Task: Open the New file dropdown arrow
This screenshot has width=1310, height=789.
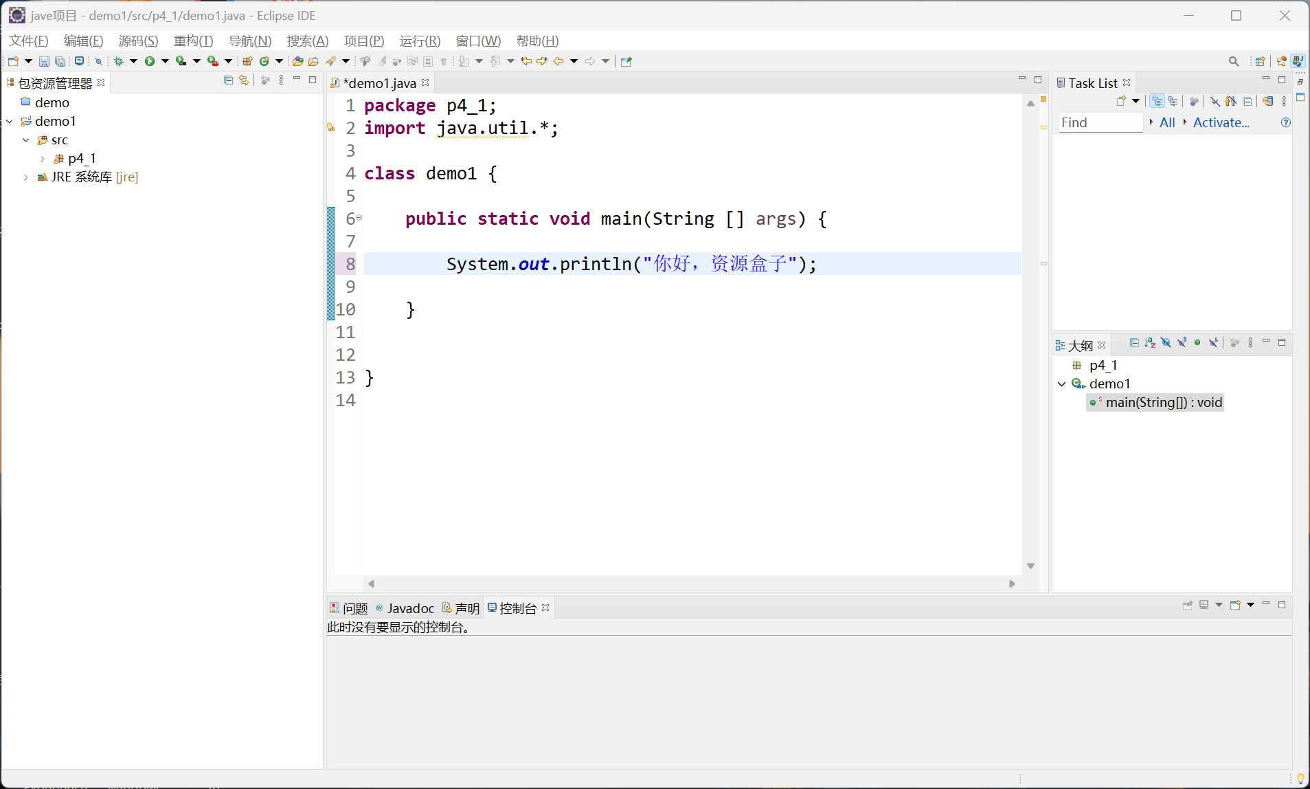Action: coord(28,61)
